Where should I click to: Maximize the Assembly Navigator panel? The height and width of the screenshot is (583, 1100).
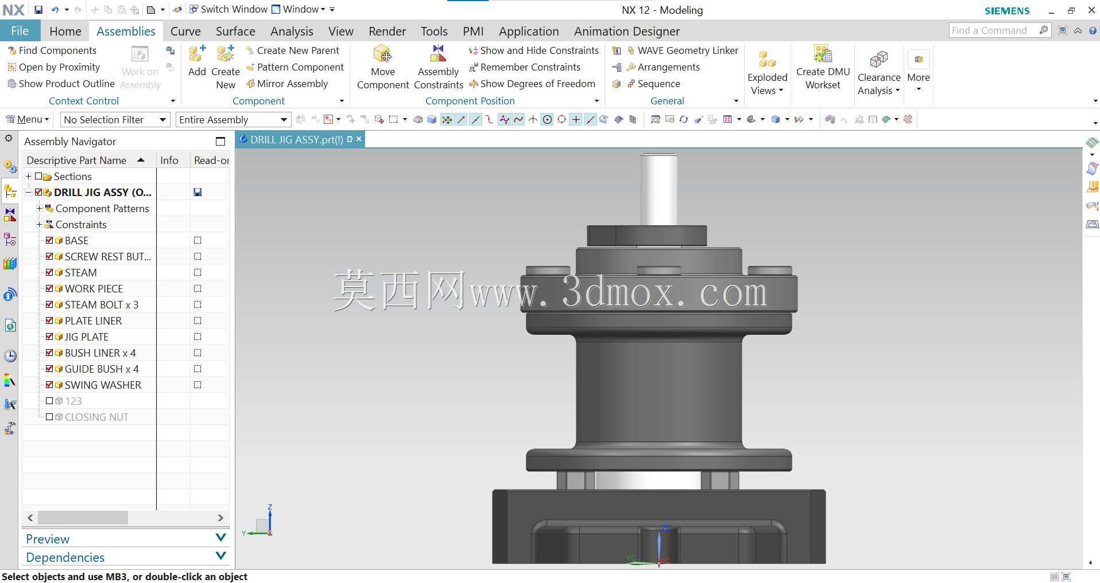220,142
